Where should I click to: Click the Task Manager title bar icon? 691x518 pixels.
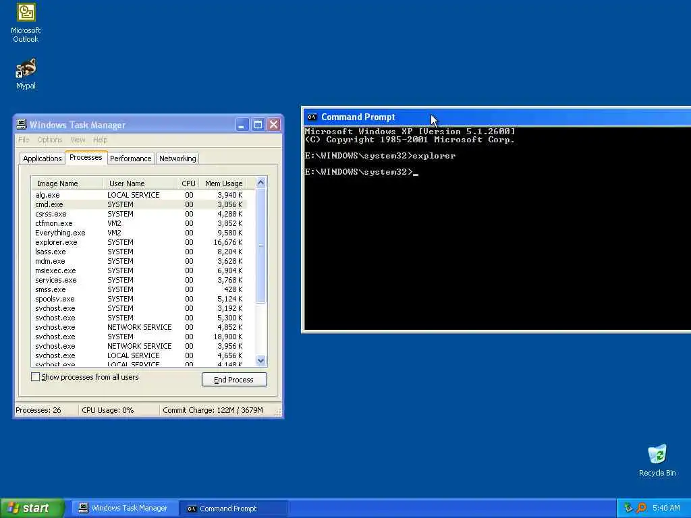coord(21,125)
